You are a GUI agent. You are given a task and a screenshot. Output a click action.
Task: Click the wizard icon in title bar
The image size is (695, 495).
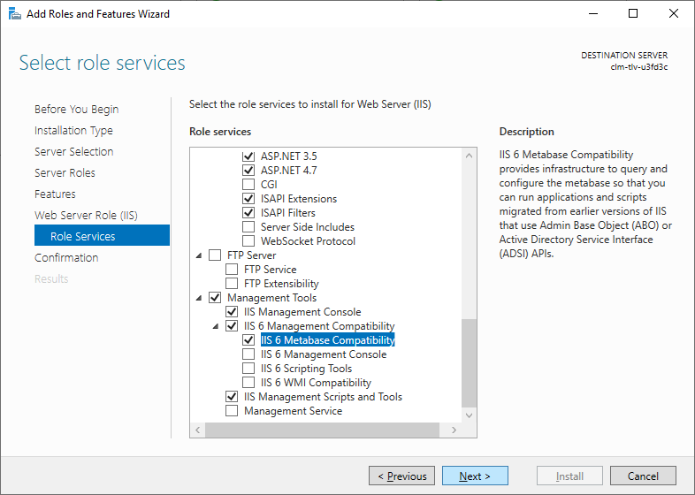15,14
